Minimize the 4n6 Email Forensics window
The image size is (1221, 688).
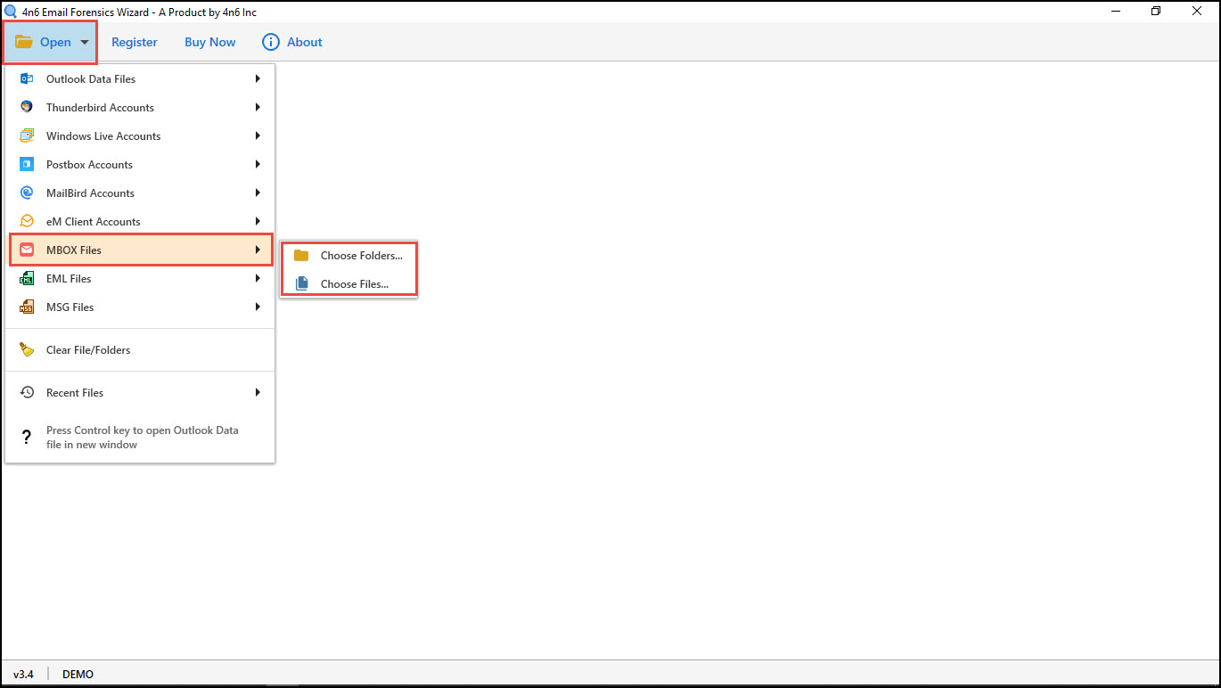(1116, 12)
